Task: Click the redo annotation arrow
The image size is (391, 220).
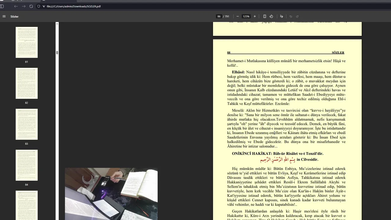Action: pos(297,16)
